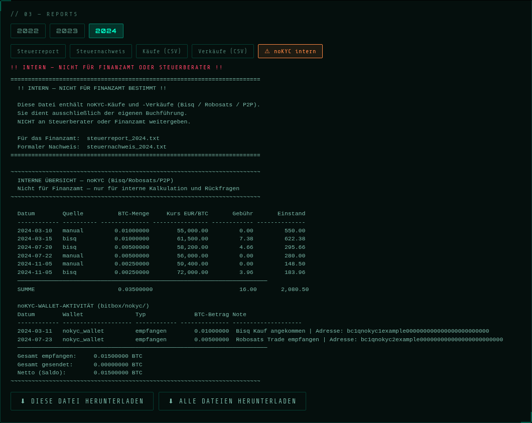Click 'noKYC-WALLET-AKTIVITÄT (bitbox/nokyc/)' heading
This screenshot has width=532, height=423.
tap(83, 306)
